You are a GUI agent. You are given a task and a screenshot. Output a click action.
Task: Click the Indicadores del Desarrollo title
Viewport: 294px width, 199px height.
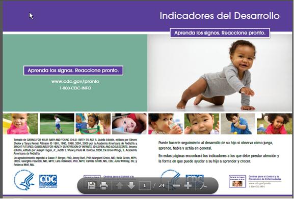tap(220, 16)
